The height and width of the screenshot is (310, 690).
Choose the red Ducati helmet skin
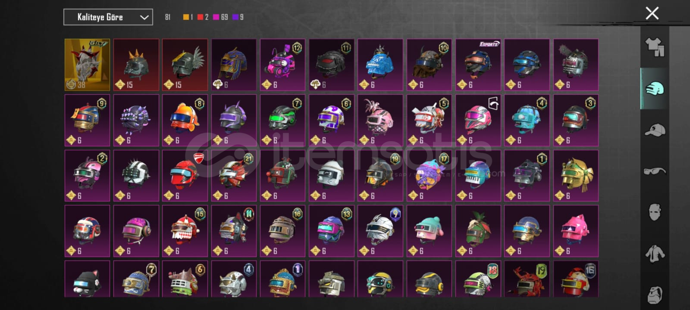click(x=185, y=176)
